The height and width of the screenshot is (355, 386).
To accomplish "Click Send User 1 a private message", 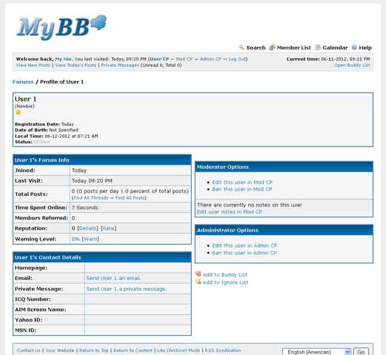I will [x=126, y=289].
